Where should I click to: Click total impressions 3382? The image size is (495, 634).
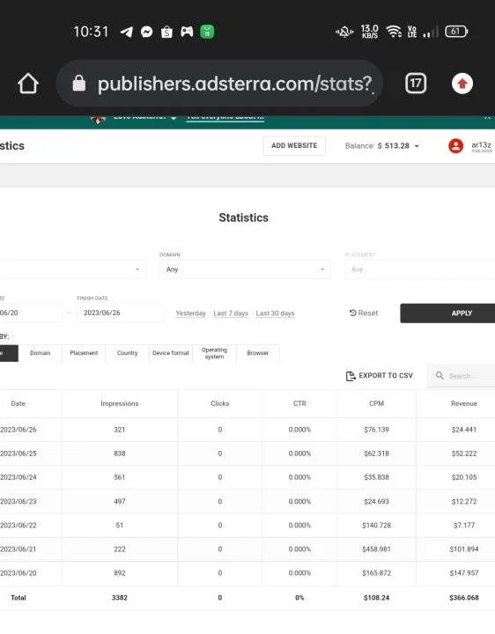pos(120,598)
